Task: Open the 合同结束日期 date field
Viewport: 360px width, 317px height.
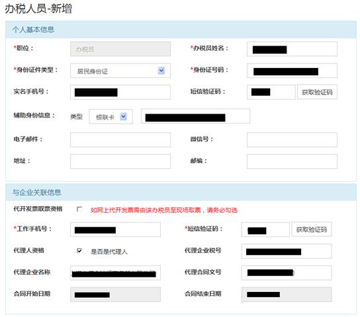Action: pyautogui.click(x=287, y=295)
